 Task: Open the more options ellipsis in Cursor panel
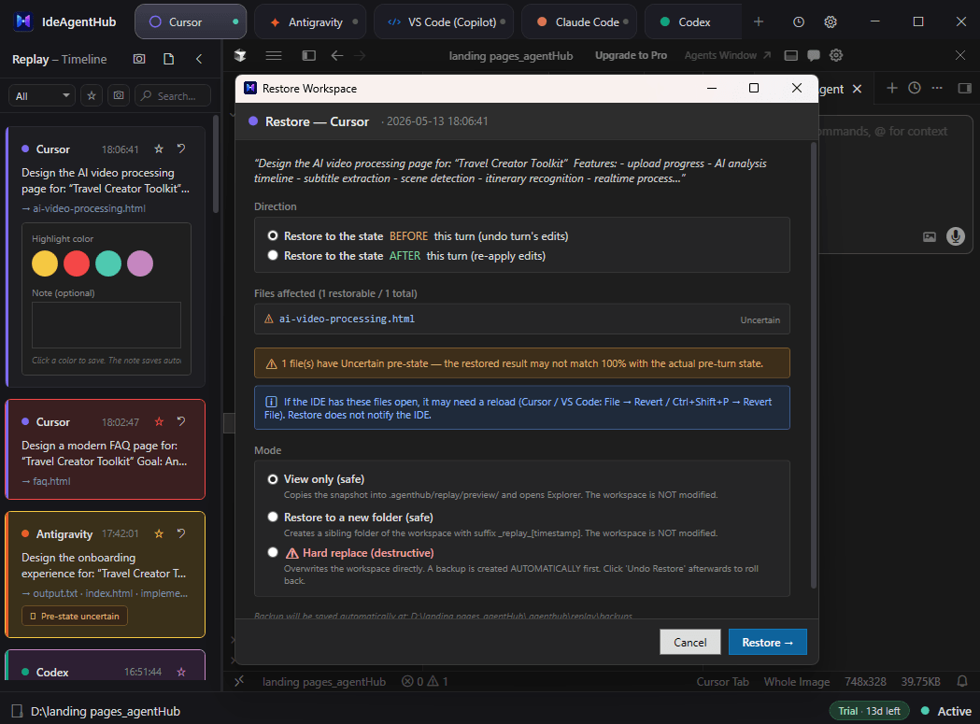point(937,88)
